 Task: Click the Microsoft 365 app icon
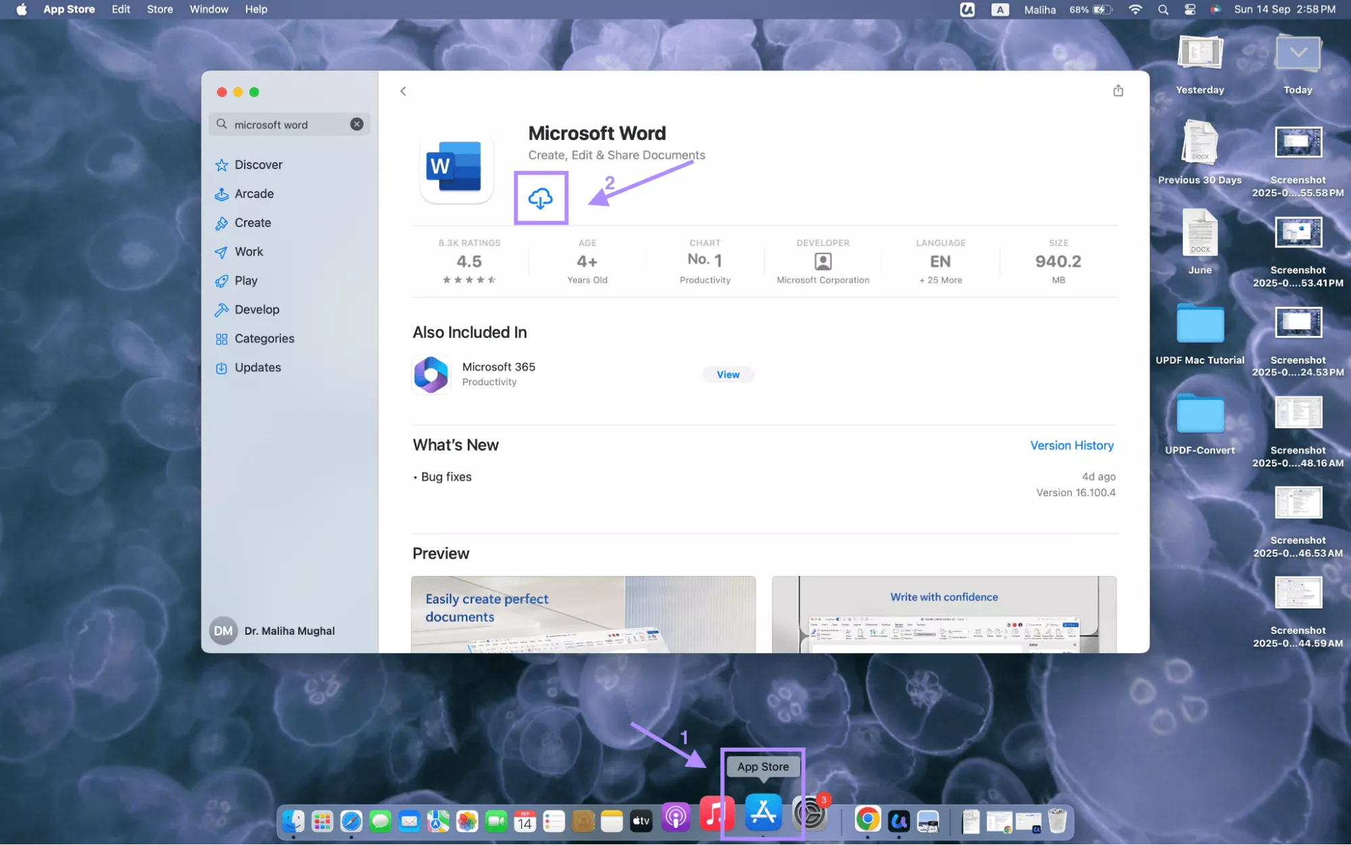tap(431, 375)
